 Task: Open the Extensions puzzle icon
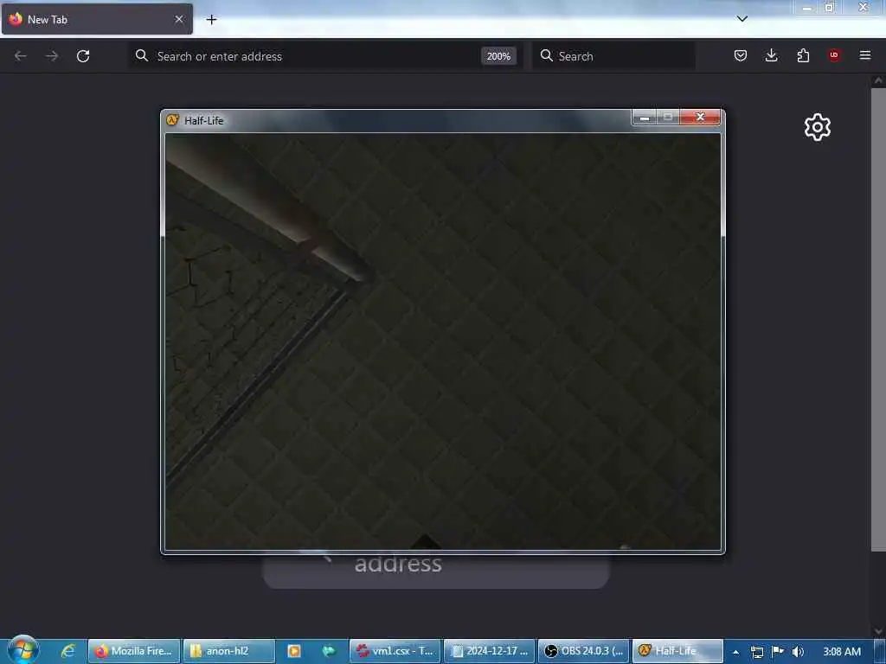pos(803,55)
